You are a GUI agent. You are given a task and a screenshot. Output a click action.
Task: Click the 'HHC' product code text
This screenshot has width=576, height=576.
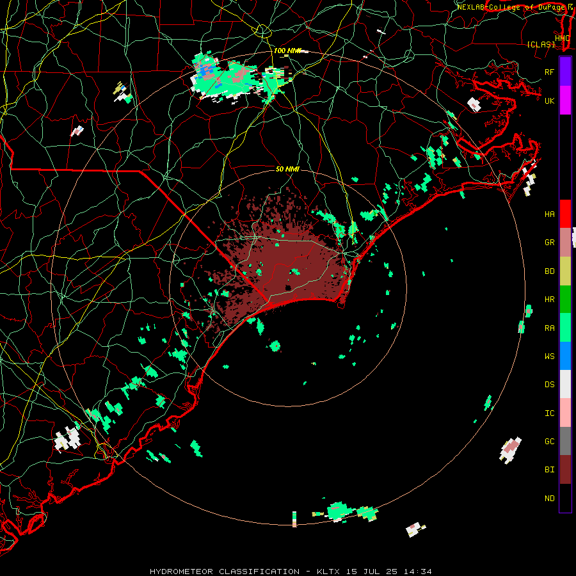click(562, 38)
